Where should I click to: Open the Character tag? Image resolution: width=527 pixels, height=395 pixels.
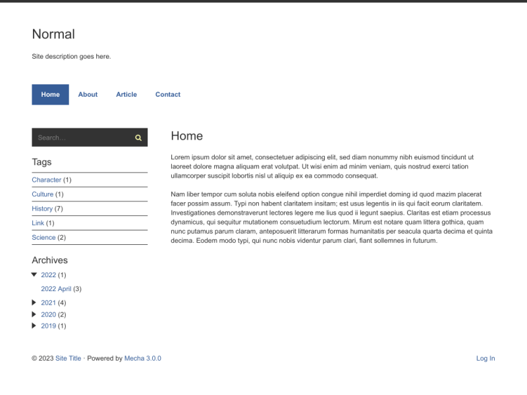coord(47,180)
